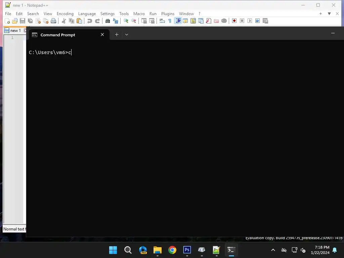
Task: Click Zoom Out icon in Notepad++
Action: (133, 21)
